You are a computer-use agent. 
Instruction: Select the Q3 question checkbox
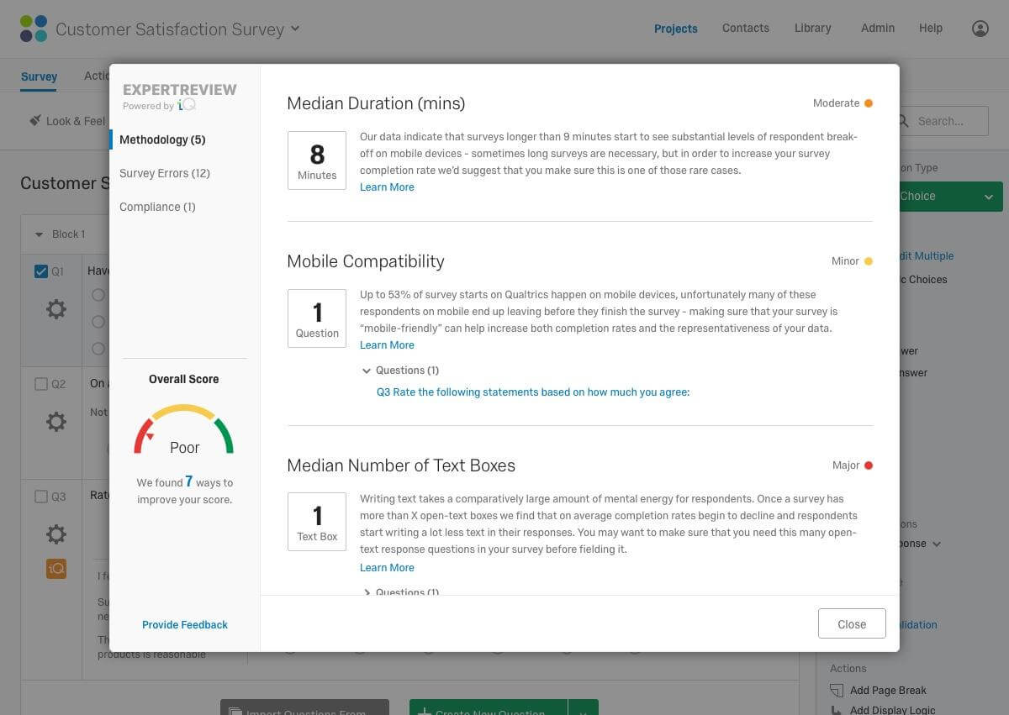coord(41,497)
